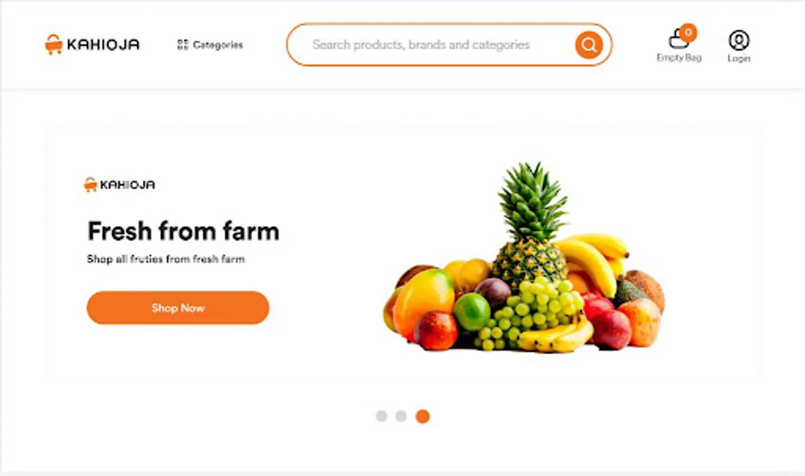The width and height of the screenshot is (805, 476).
Task: Click the Empty Bag label
Action: tap(679, 58)
